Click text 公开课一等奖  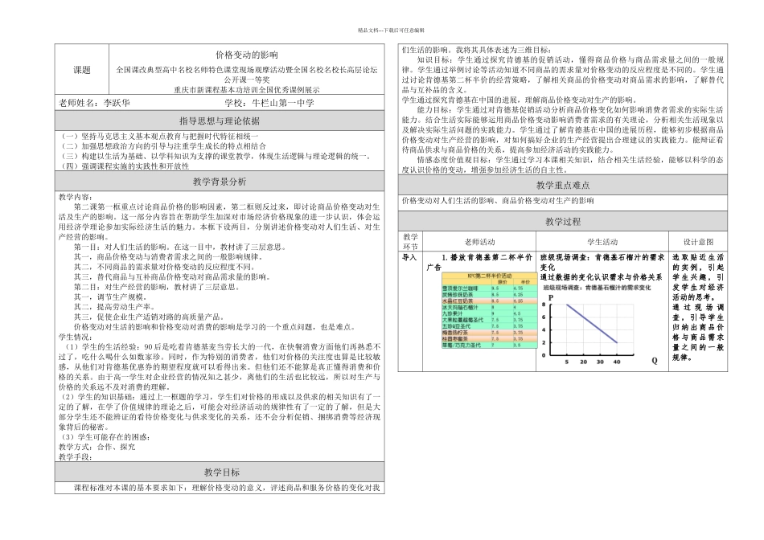tap(247, 80)
